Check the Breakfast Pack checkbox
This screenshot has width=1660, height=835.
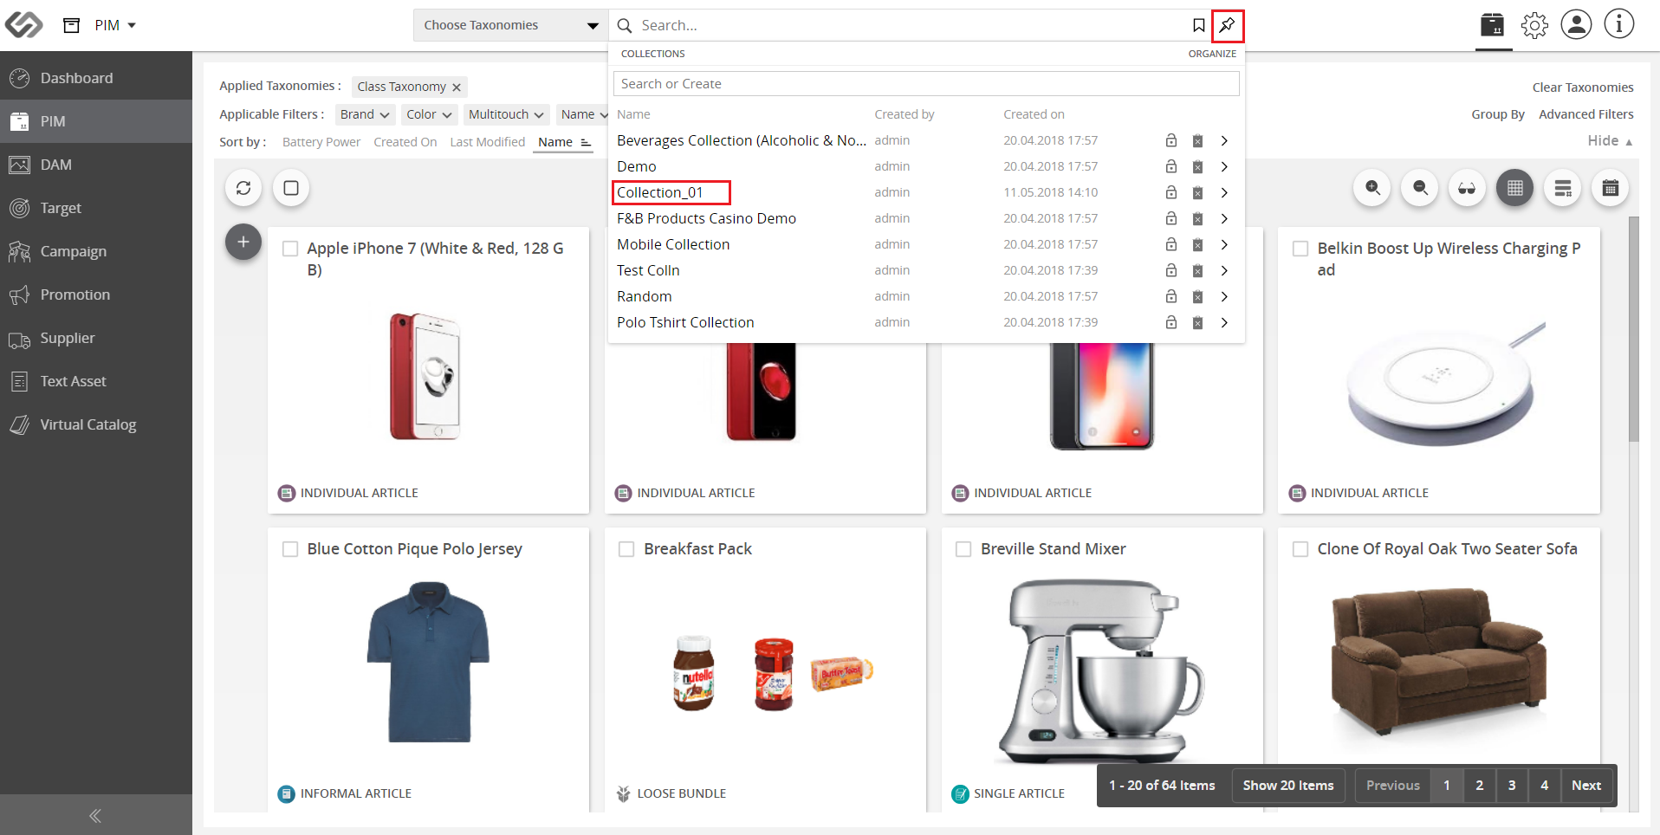pos(626,549)
